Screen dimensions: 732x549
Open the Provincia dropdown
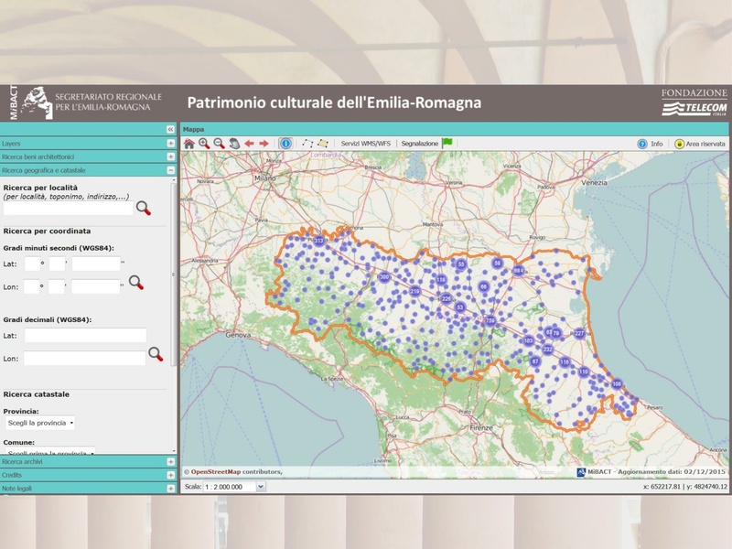tap(39, 424)
